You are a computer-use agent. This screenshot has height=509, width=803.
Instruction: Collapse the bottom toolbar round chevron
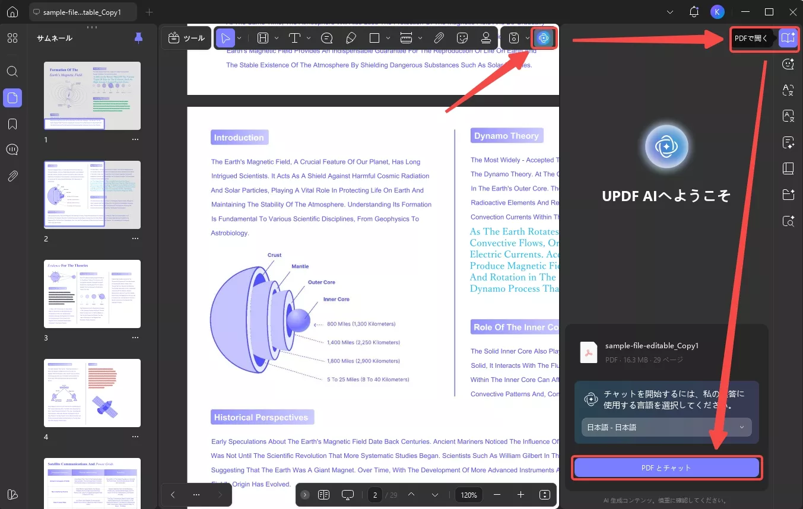tap(305, 495)
